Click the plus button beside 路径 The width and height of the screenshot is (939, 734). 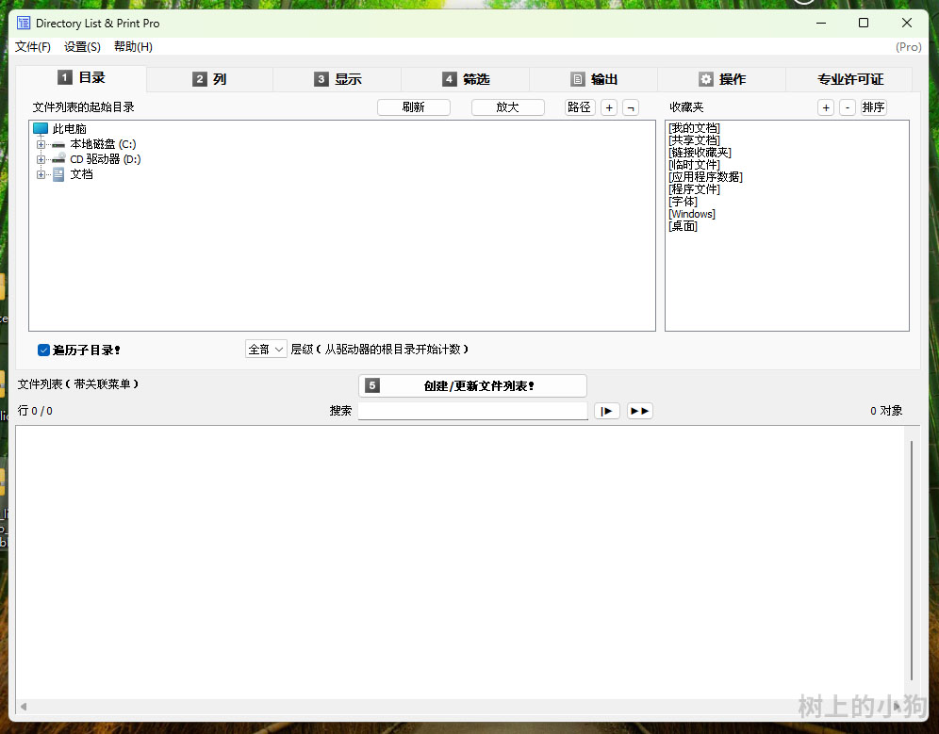(609, 107)
